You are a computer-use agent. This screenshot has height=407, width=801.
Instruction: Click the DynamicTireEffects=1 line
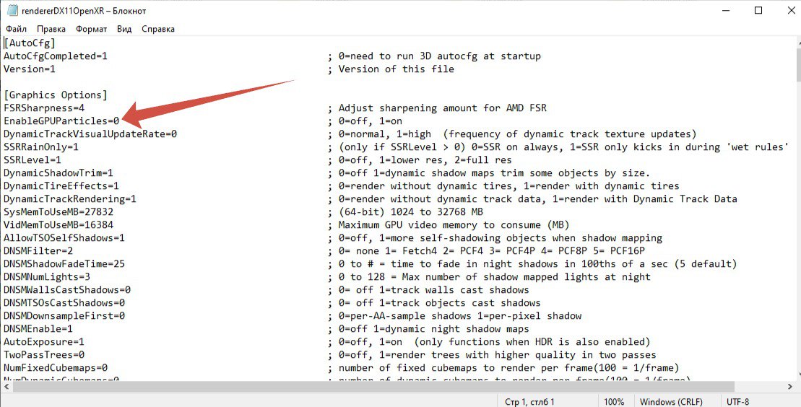(x=61, y=186)
